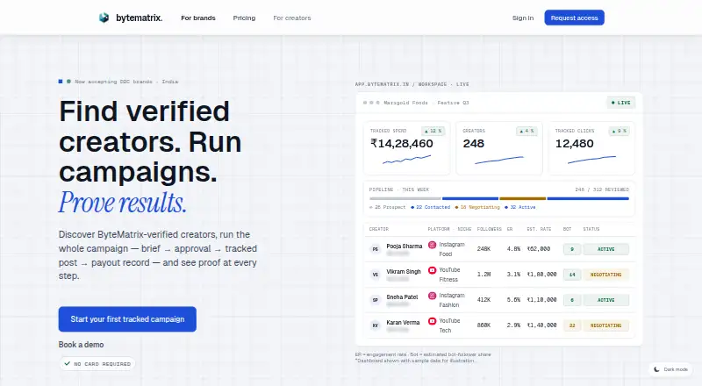Open the For creators nav item
The image size is (702, 386).
[x=292, y=18]
